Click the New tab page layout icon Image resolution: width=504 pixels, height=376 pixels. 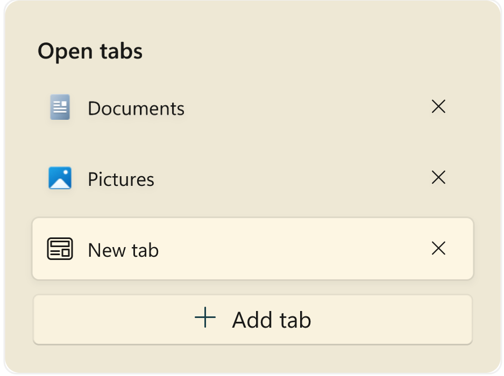60,249
